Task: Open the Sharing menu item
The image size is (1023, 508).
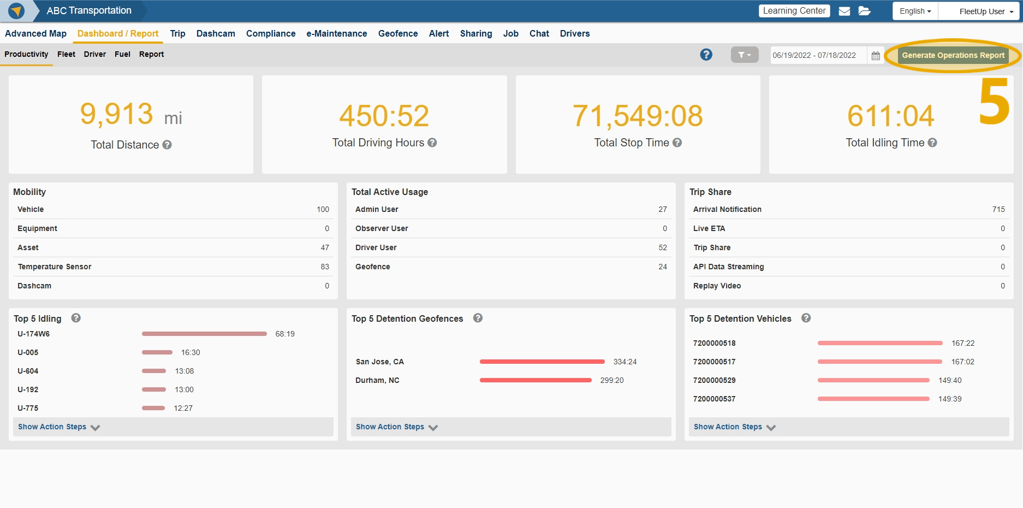Action: pyautogui.click(x=476, y=33)
